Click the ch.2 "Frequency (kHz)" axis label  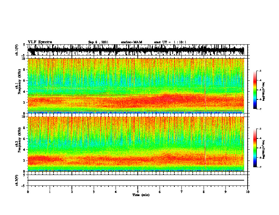coord(20,140)
